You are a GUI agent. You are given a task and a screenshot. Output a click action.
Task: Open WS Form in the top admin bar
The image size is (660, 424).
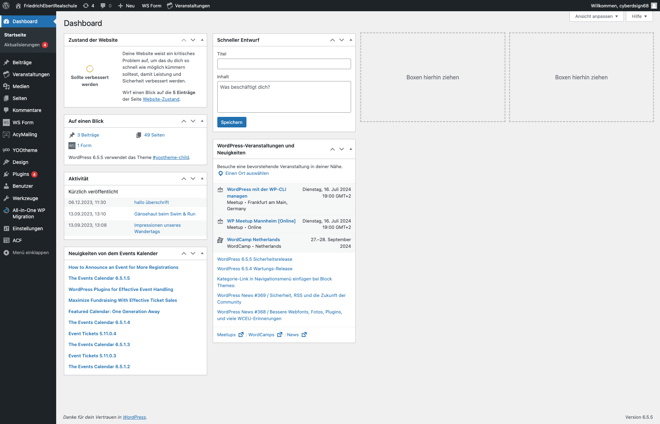pyautogui.click(x=152, y=6)
